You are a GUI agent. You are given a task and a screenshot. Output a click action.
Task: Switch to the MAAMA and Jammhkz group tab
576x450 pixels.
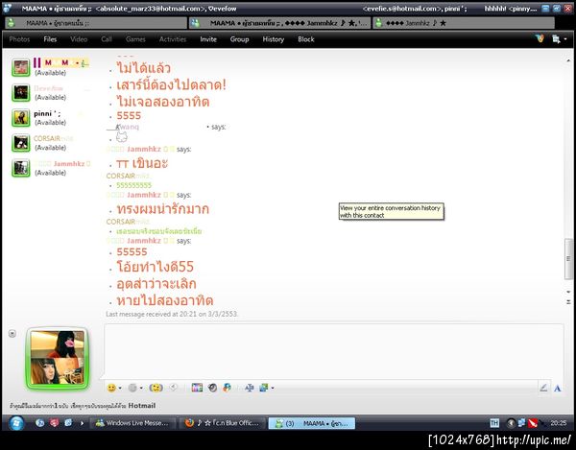pos(280,23)
